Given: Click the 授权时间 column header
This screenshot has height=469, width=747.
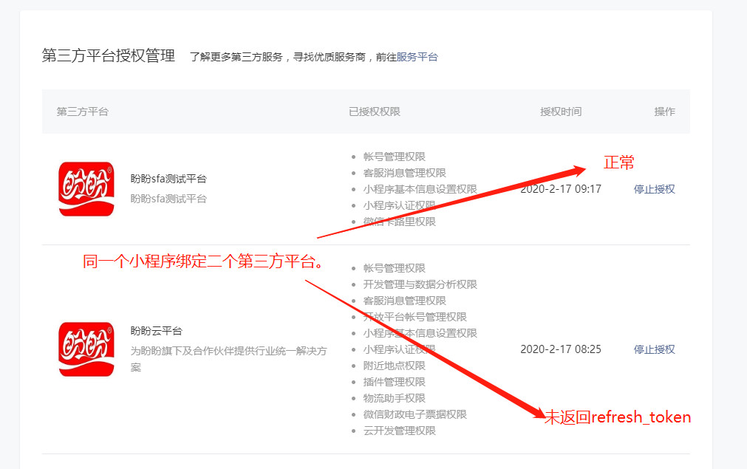Looking at the screenshot, I should [x=561, y=112].
